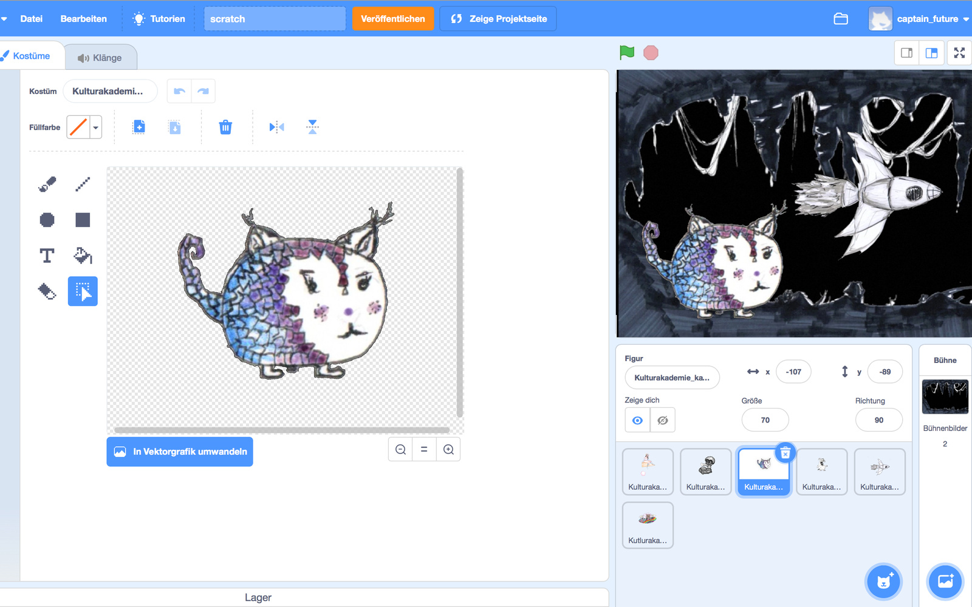The image size is (972, 607).
Task: Switch to small stage layout
Action: pos(907,53)
